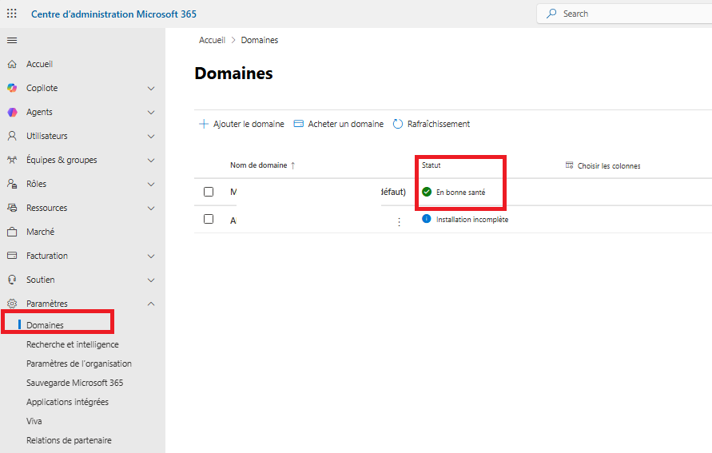Sort by the Nom de domaine column header
This screenshot has width=712, height=453.
(258, 165)
